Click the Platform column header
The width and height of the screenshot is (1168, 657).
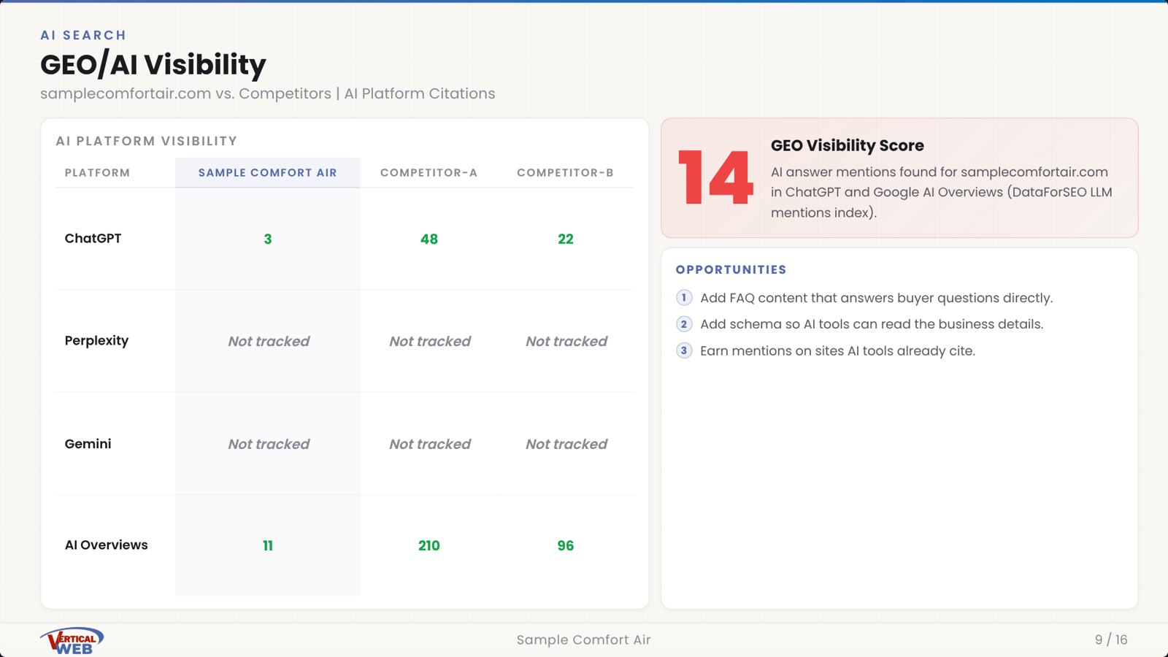[x=97, y=173]
